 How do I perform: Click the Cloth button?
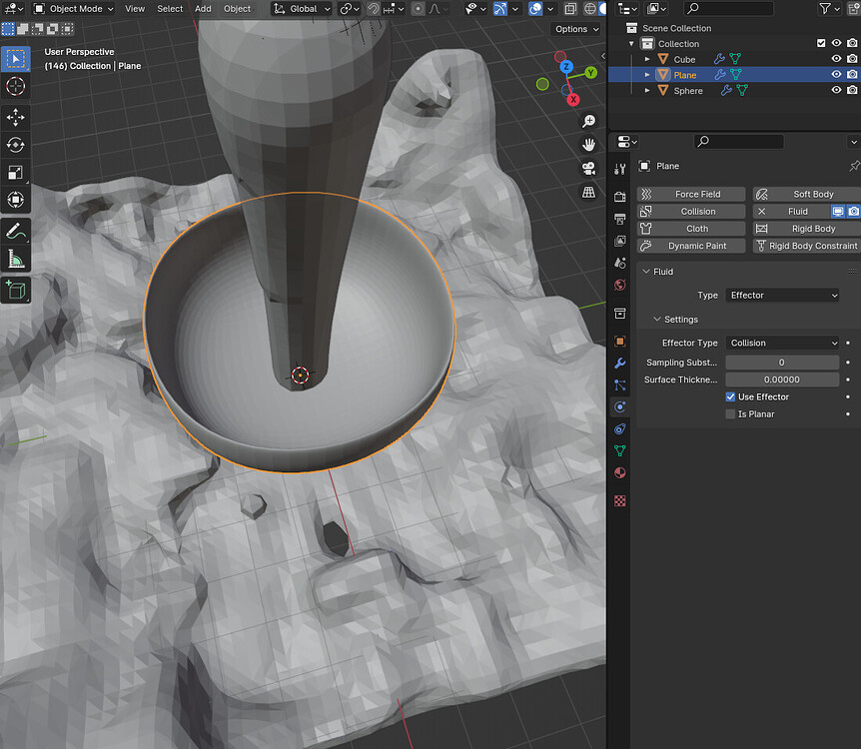[x=691, y=229]
